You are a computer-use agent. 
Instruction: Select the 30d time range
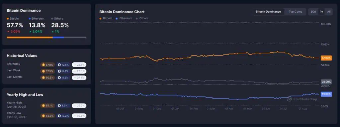[x=313, y=12]
